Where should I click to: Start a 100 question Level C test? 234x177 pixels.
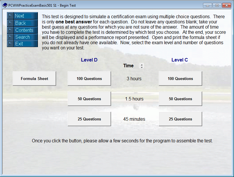[x=180, y=78]
